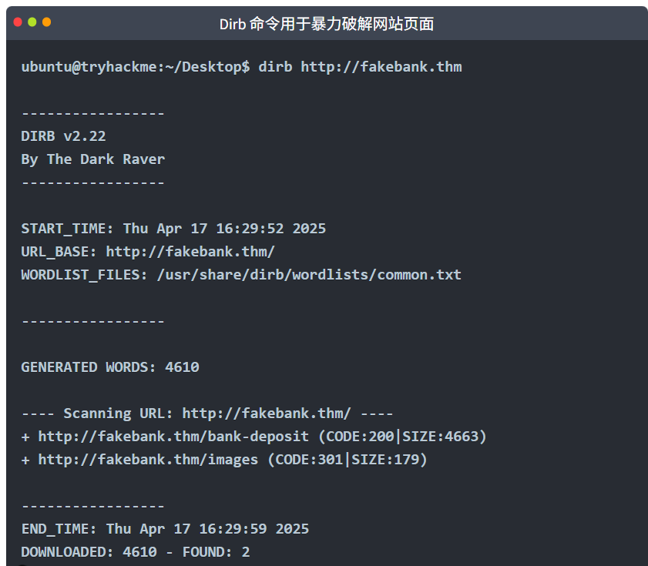Click the dashed separator line below END_TIME

pos(92,505)
